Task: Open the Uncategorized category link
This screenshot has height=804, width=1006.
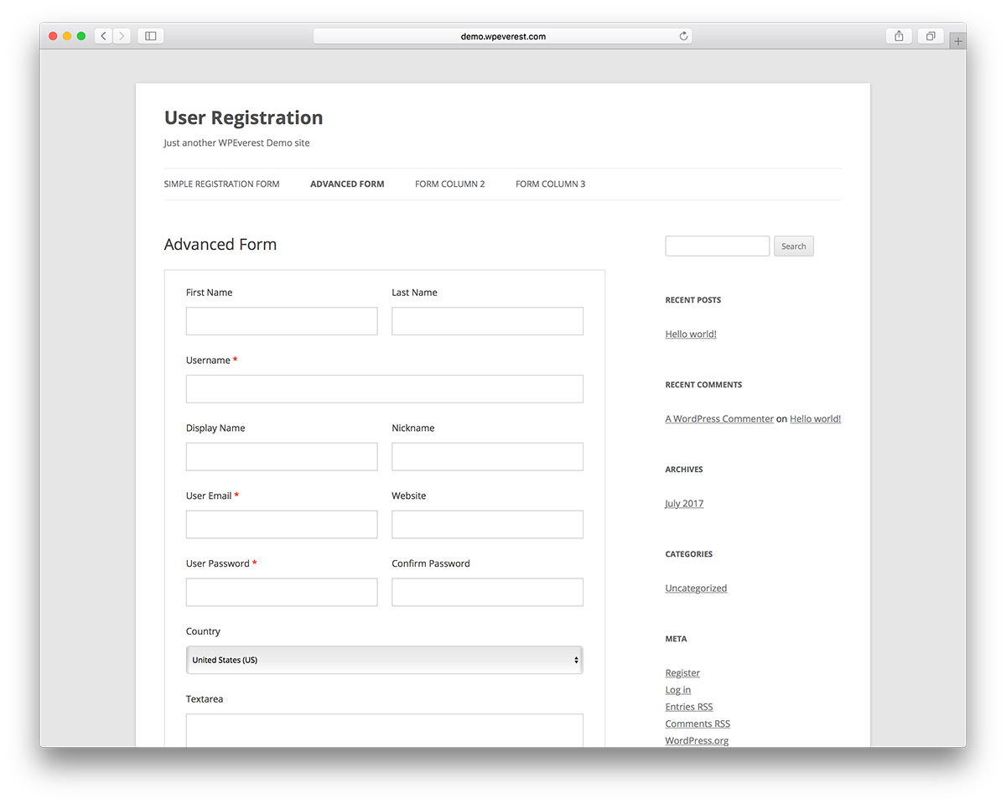Action: coord(696,588)
